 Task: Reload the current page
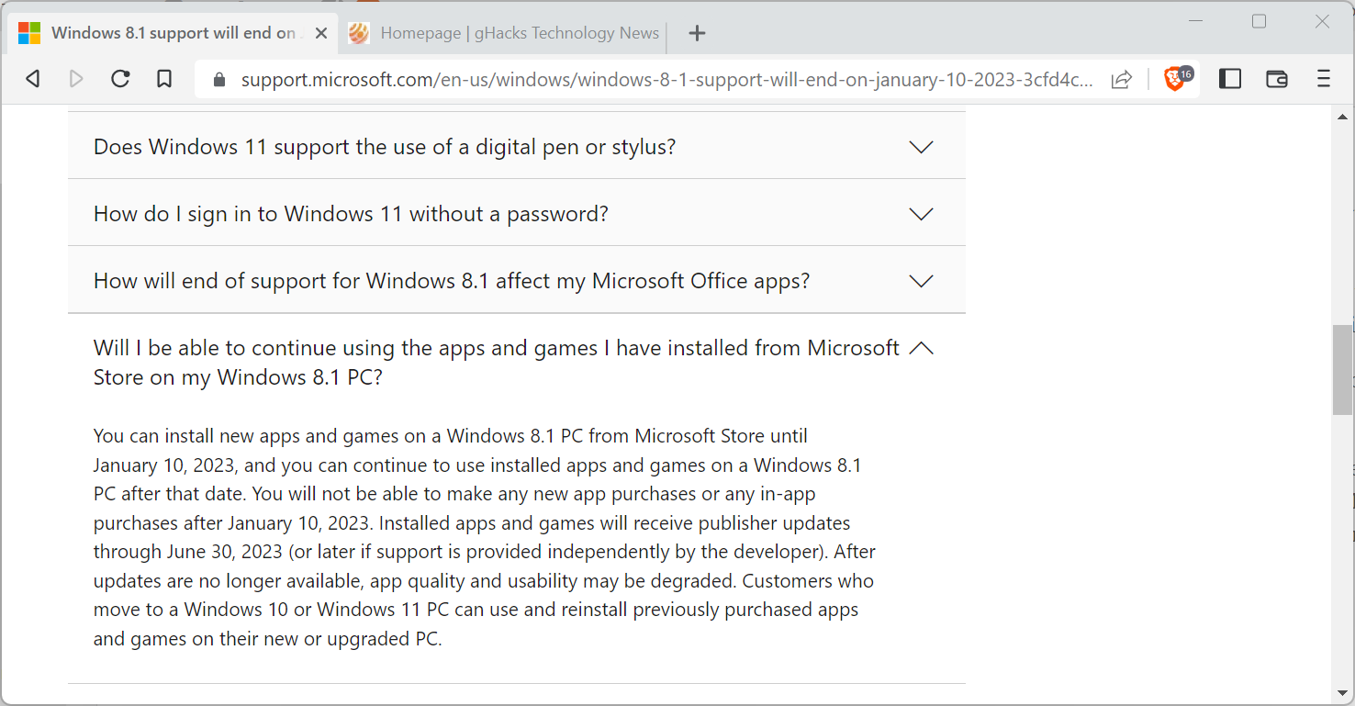coord(120,79)
